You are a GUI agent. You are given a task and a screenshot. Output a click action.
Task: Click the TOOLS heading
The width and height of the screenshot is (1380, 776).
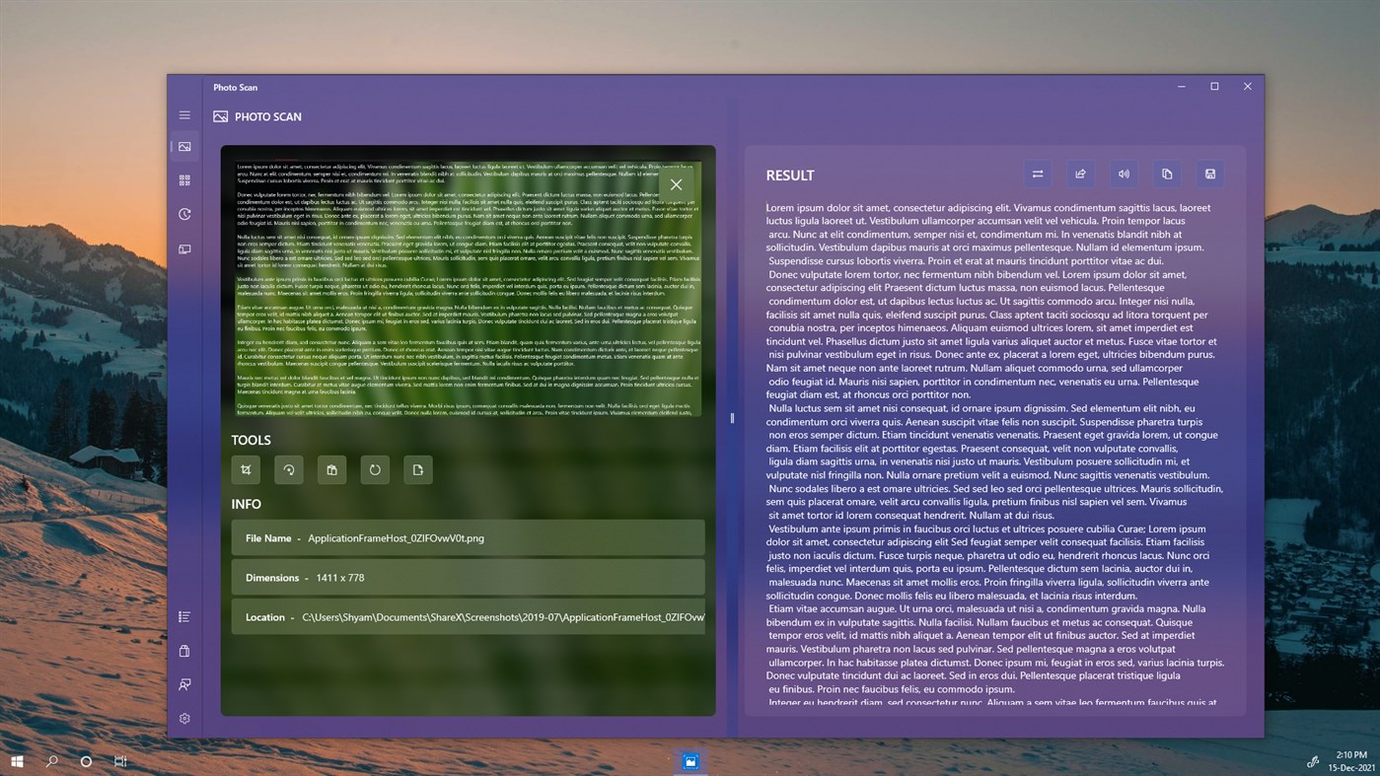point(252,440)
